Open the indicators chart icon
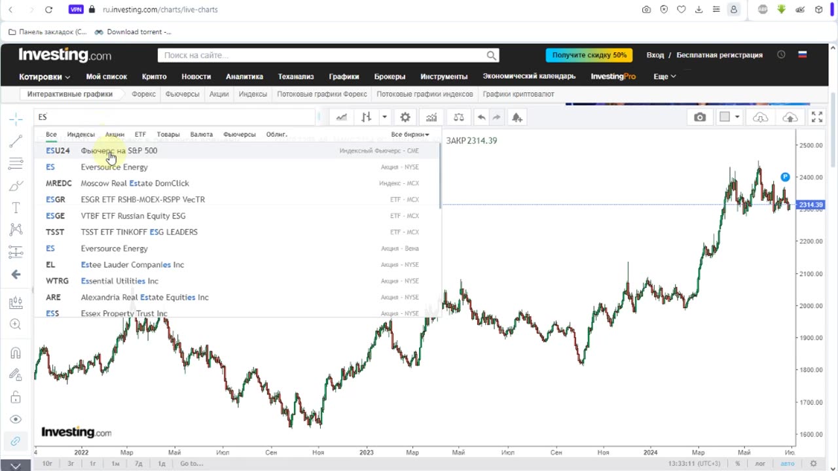 pos(431,117)
